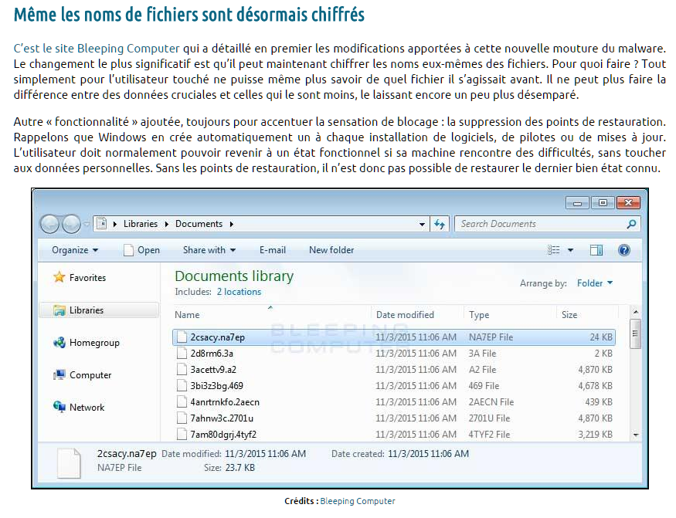Click the 4,678 KB size cell
The image size is (676, 518).
click(595, 386)
